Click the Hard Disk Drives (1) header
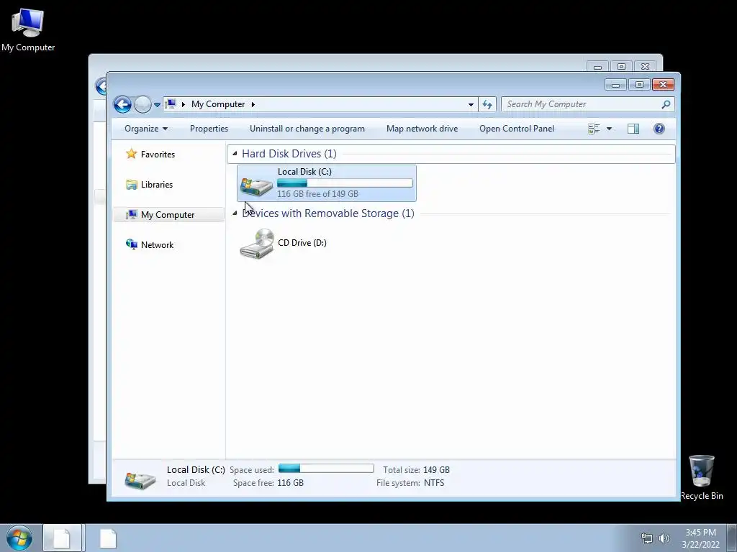This screenshot has height=552, width=737. coord(289,154)
